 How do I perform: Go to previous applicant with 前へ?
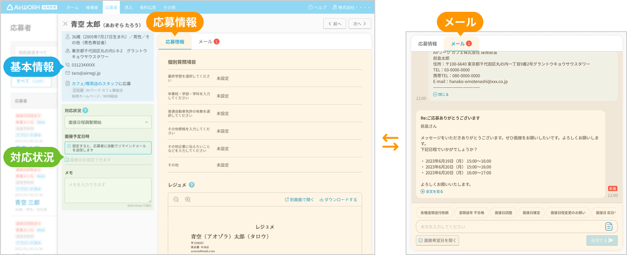tap(335, 24)
